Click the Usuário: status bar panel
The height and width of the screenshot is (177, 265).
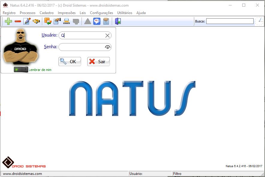[150, 174]
